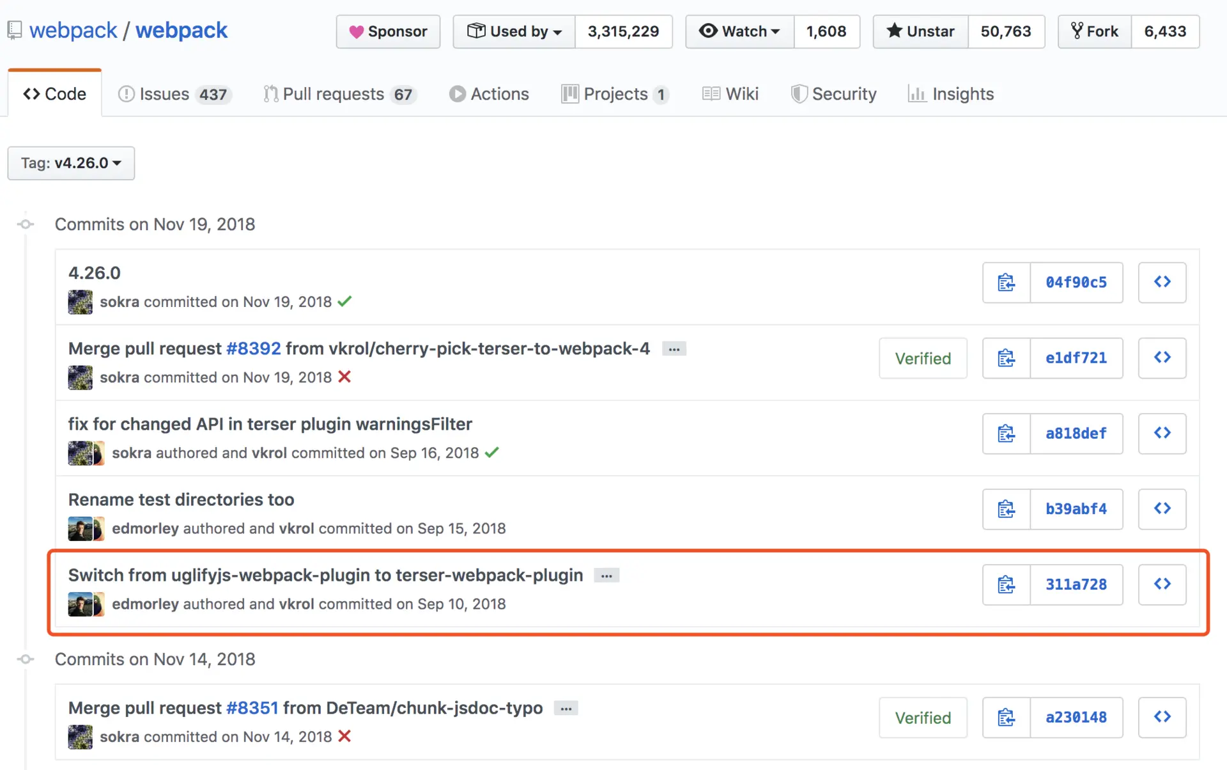
Task: Open commit hash a818def
Action: point(1076,433)
